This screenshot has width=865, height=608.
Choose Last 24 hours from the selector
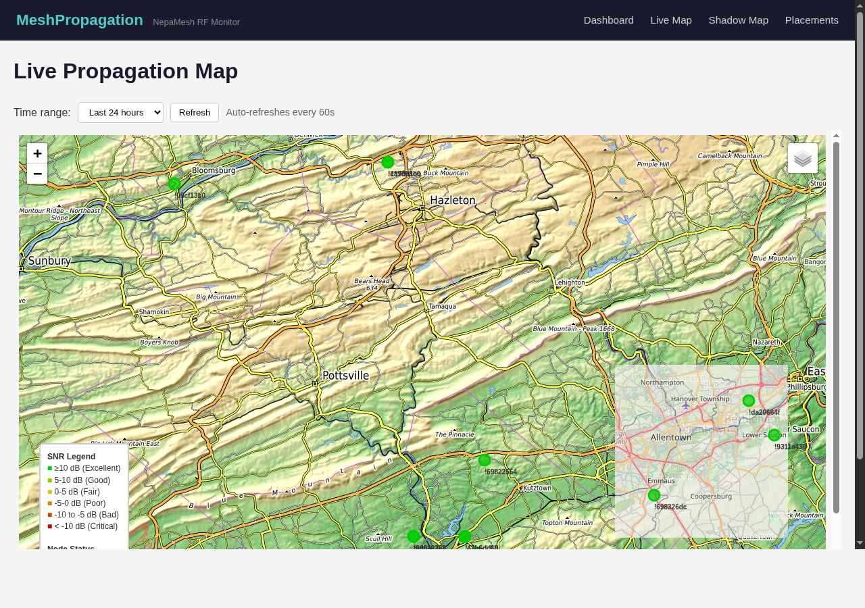(x=120, y=112)
